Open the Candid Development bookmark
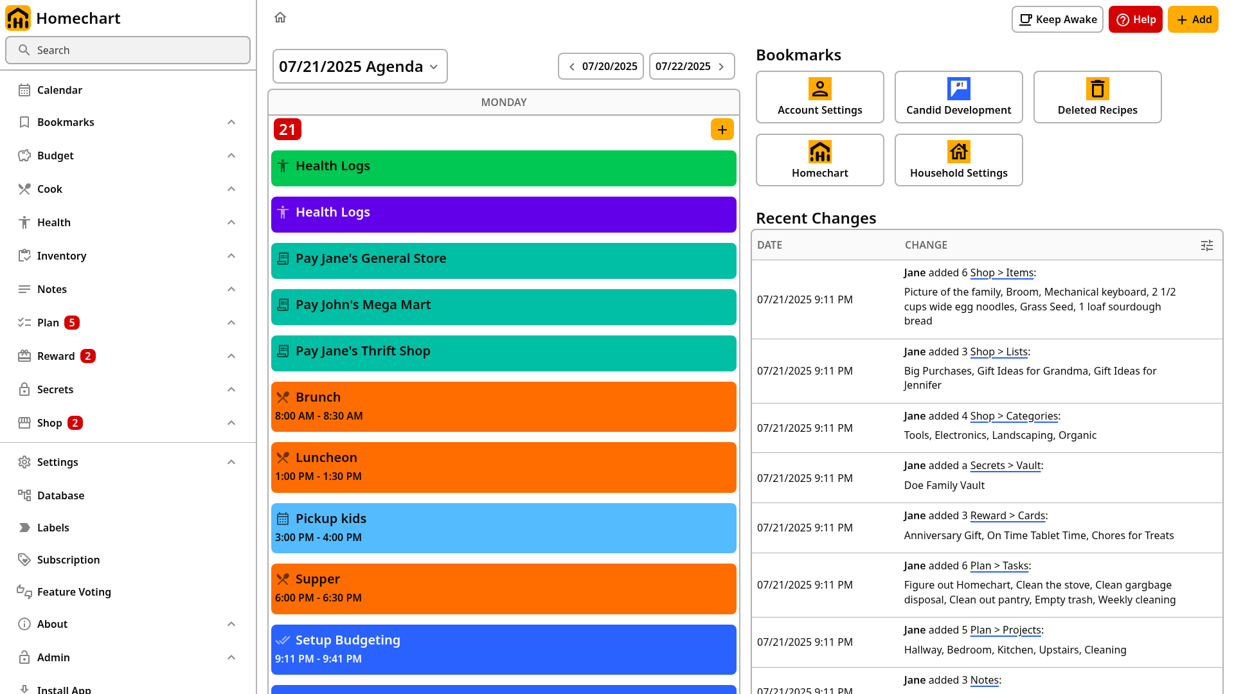This screenshot has width=1234, height=694. [959, 97]
